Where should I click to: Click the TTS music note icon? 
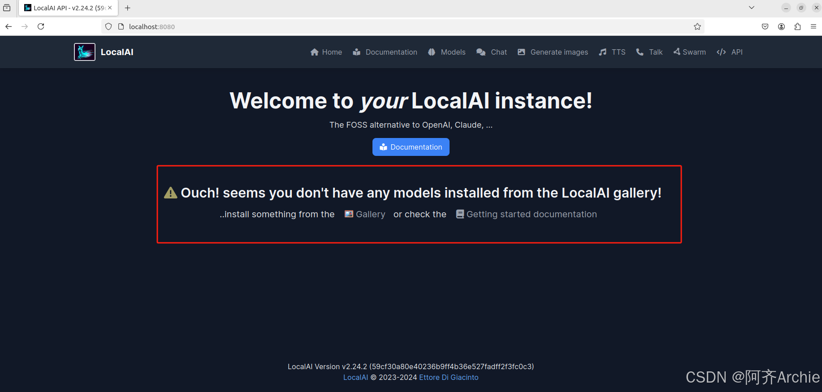pos(603,52)
